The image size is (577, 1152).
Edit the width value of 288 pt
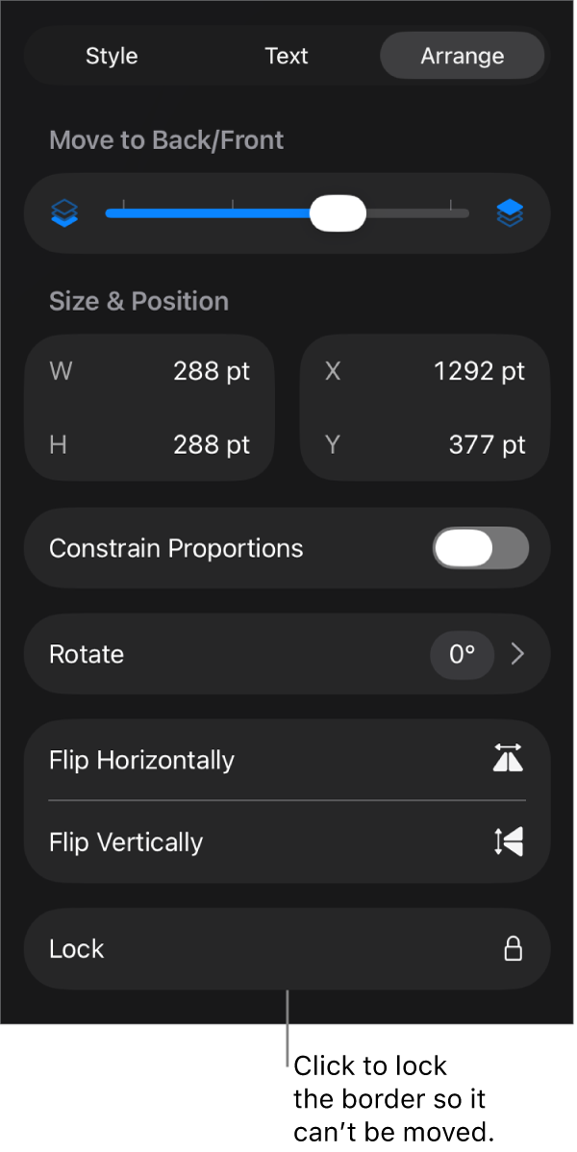pos(212,371)
